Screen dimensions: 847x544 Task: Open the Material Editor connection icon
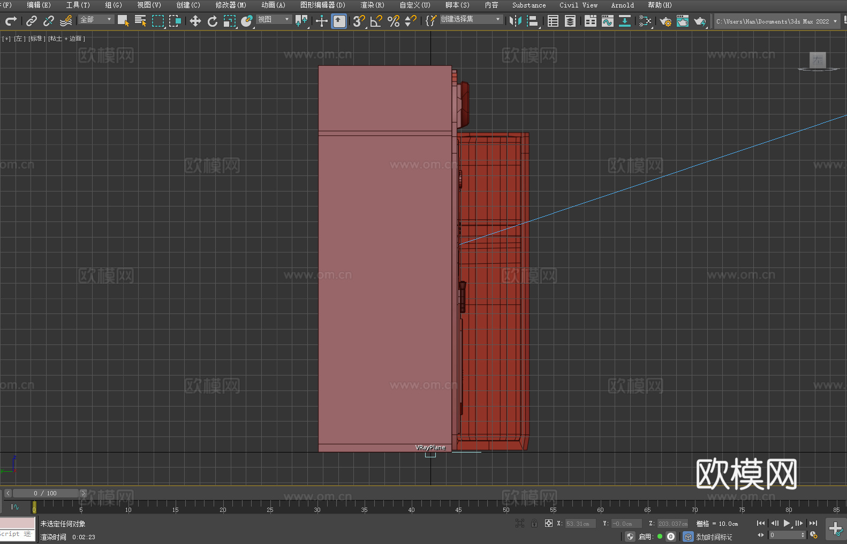[645, 21]
